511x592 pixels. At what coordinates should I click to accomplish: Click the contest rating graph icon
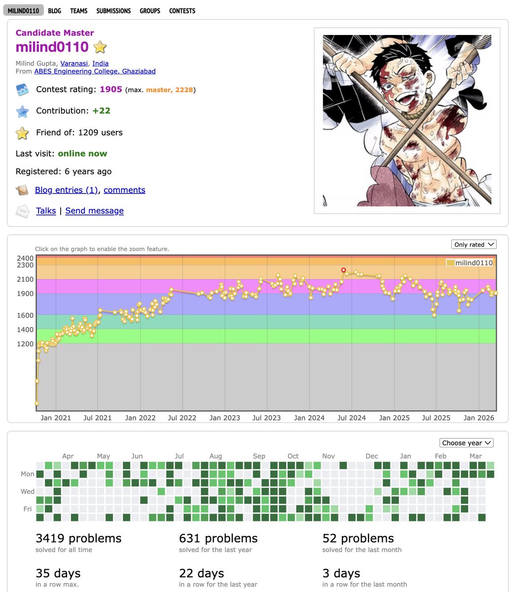pyautogui.click(x=22, y=90)
